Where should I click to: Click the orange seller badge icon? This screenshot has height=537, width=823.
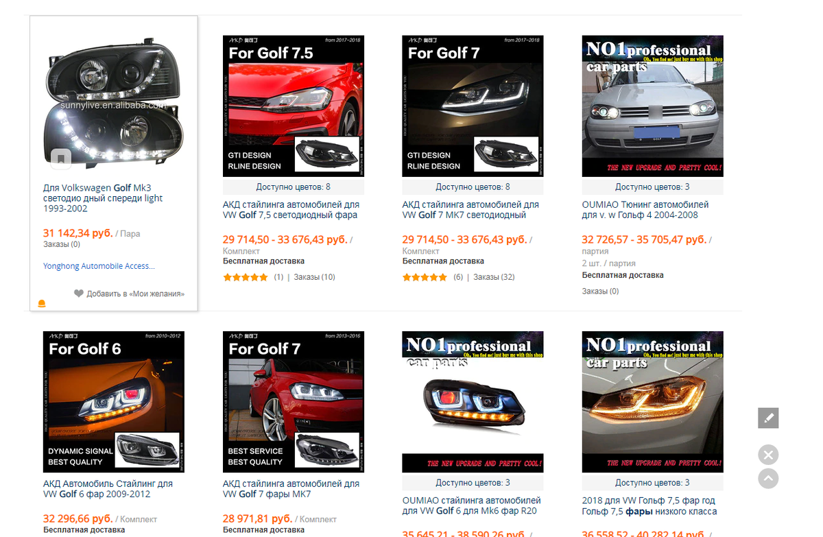coord(41,303)
